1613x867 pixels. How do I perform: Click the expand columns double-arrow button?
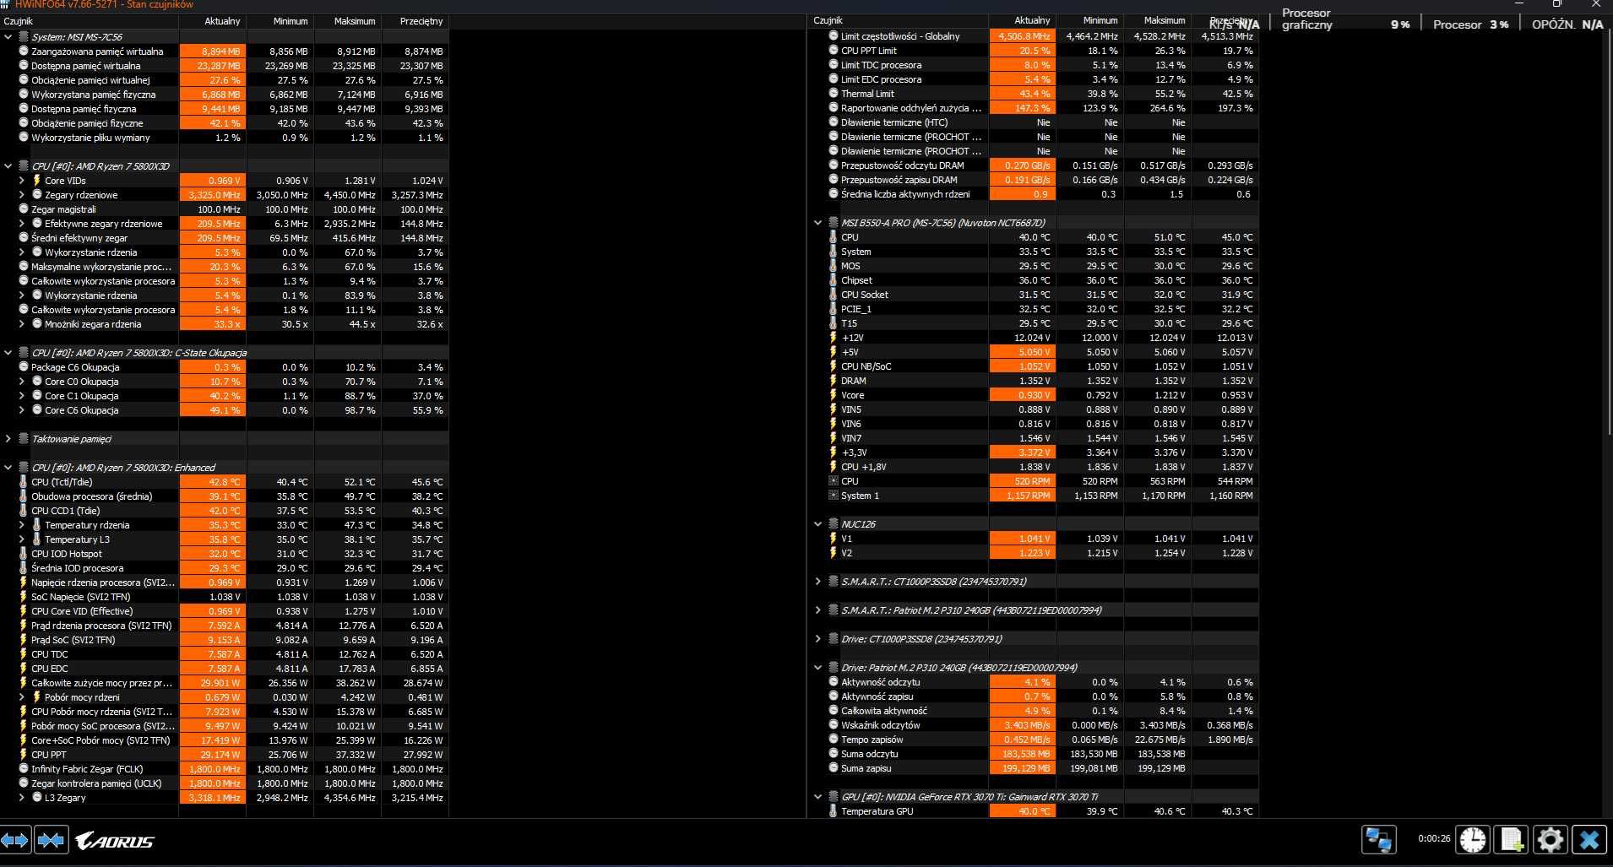[15, 840]
